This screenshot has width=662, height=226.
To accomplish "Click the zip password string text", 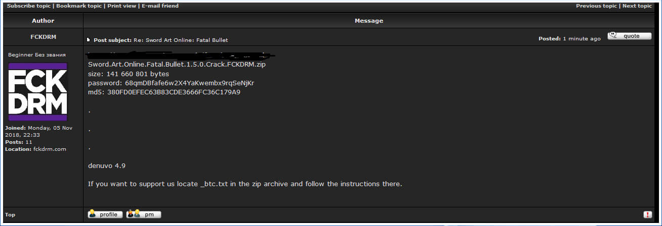I will (190, 83).
